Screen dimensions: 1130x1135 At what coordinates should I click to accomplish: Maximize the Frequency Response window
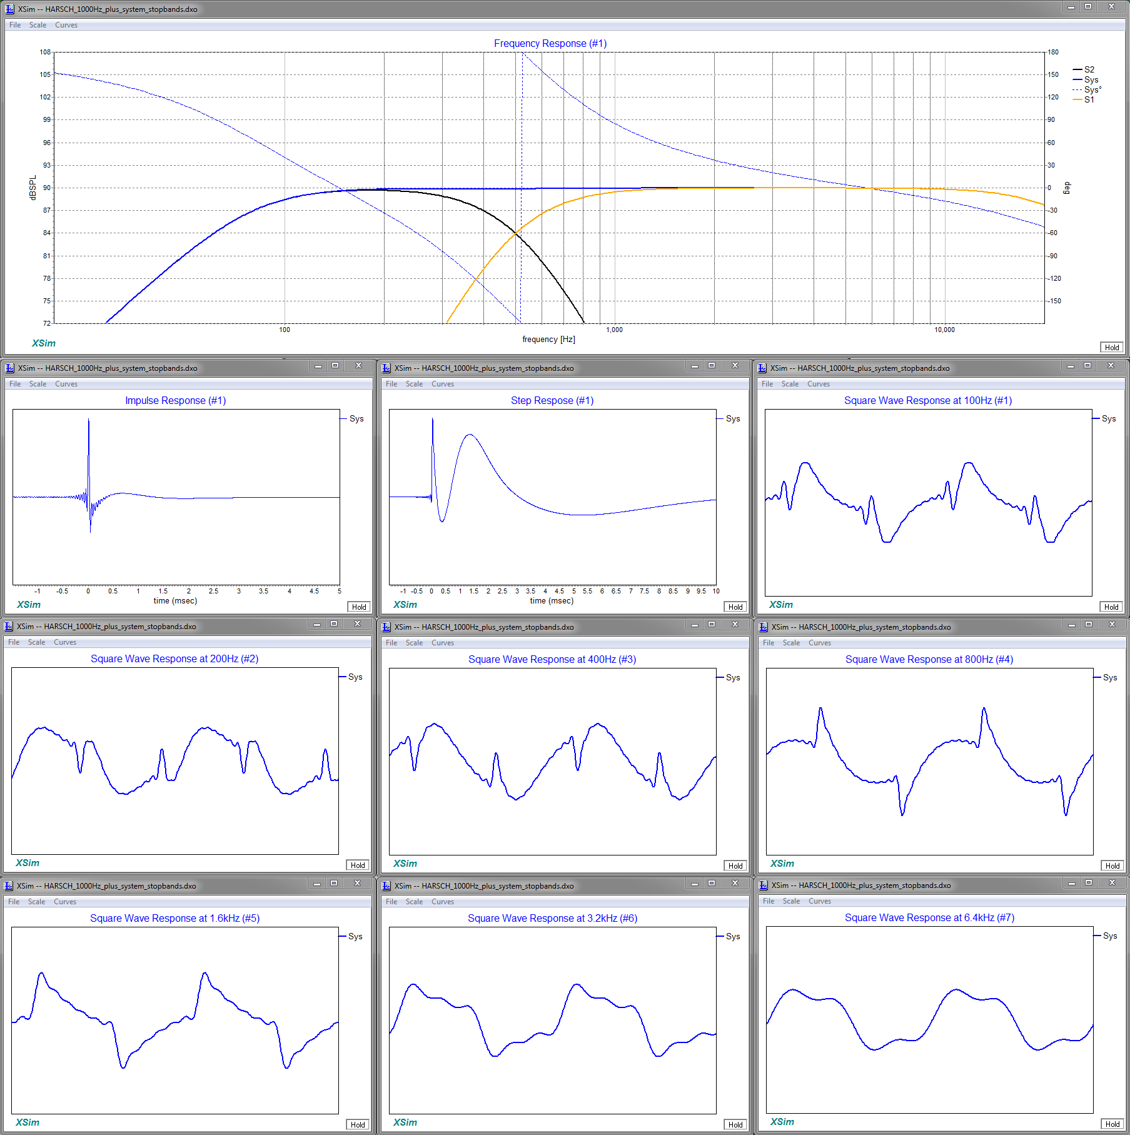(1088, 7)
